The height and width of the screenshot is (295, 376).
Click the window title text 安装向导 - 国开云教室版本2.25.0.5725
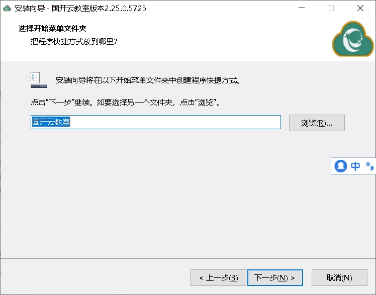(x=80, y=9)
